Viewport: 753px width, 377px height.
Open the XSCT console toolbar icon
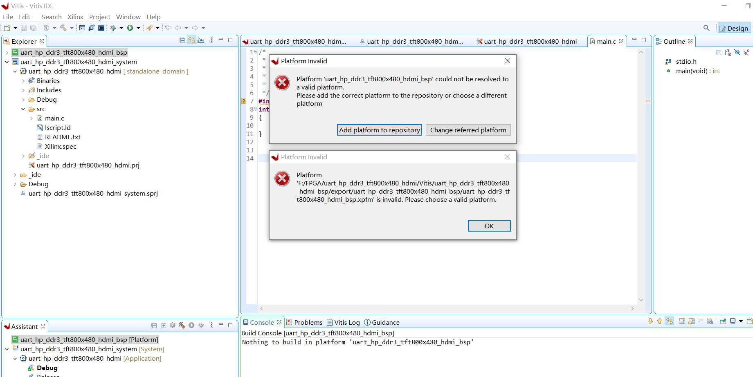82,28
